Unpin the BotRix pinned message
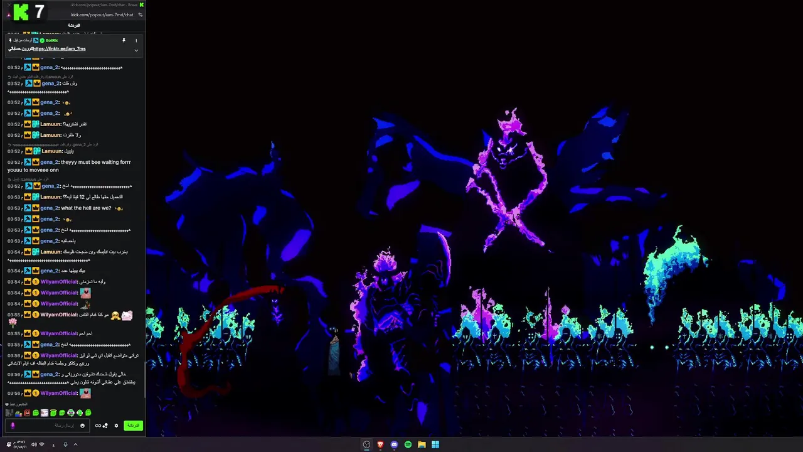 pyautogui.click(x=124, y=40)
